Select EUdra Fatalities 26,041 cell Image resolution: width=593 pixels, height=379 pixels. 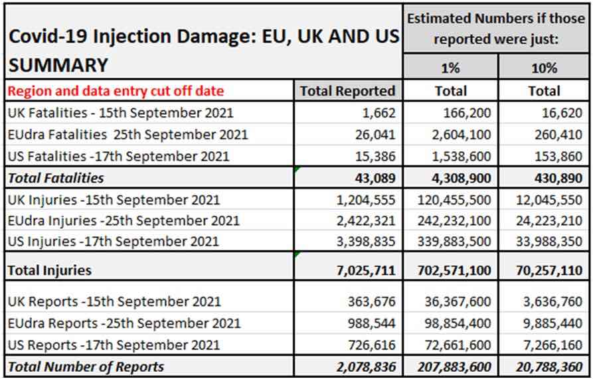tap(348, 135)
